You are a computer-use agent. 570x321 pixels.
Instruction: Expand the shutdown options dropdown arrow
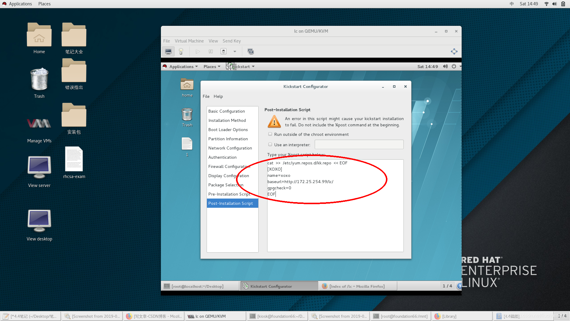(x=235, y=51)
